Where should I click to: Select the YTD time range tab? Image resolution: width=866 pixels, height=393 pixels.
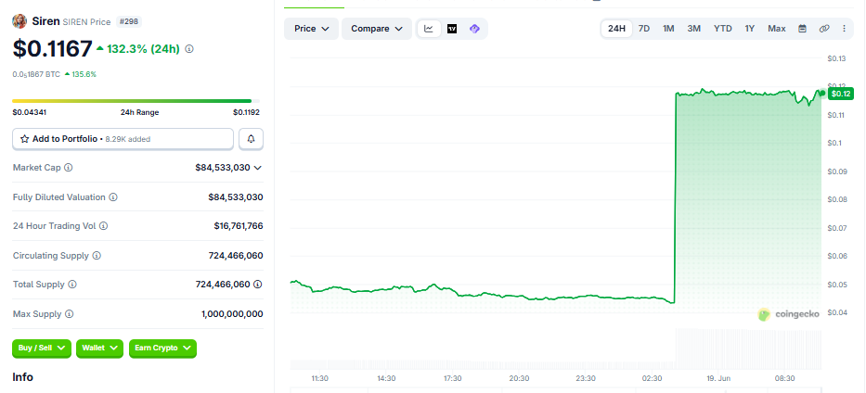pos(722,29)
